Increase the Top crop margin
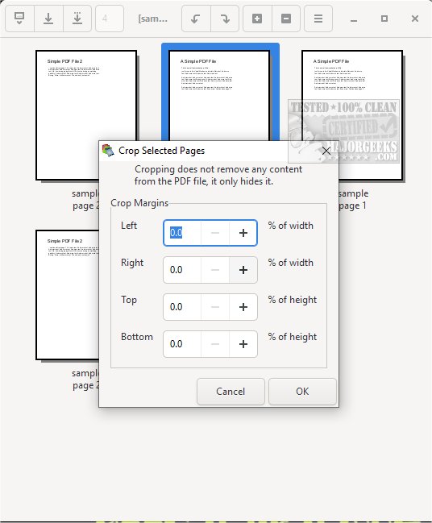 pyautogui.click(x=243, y=307)
